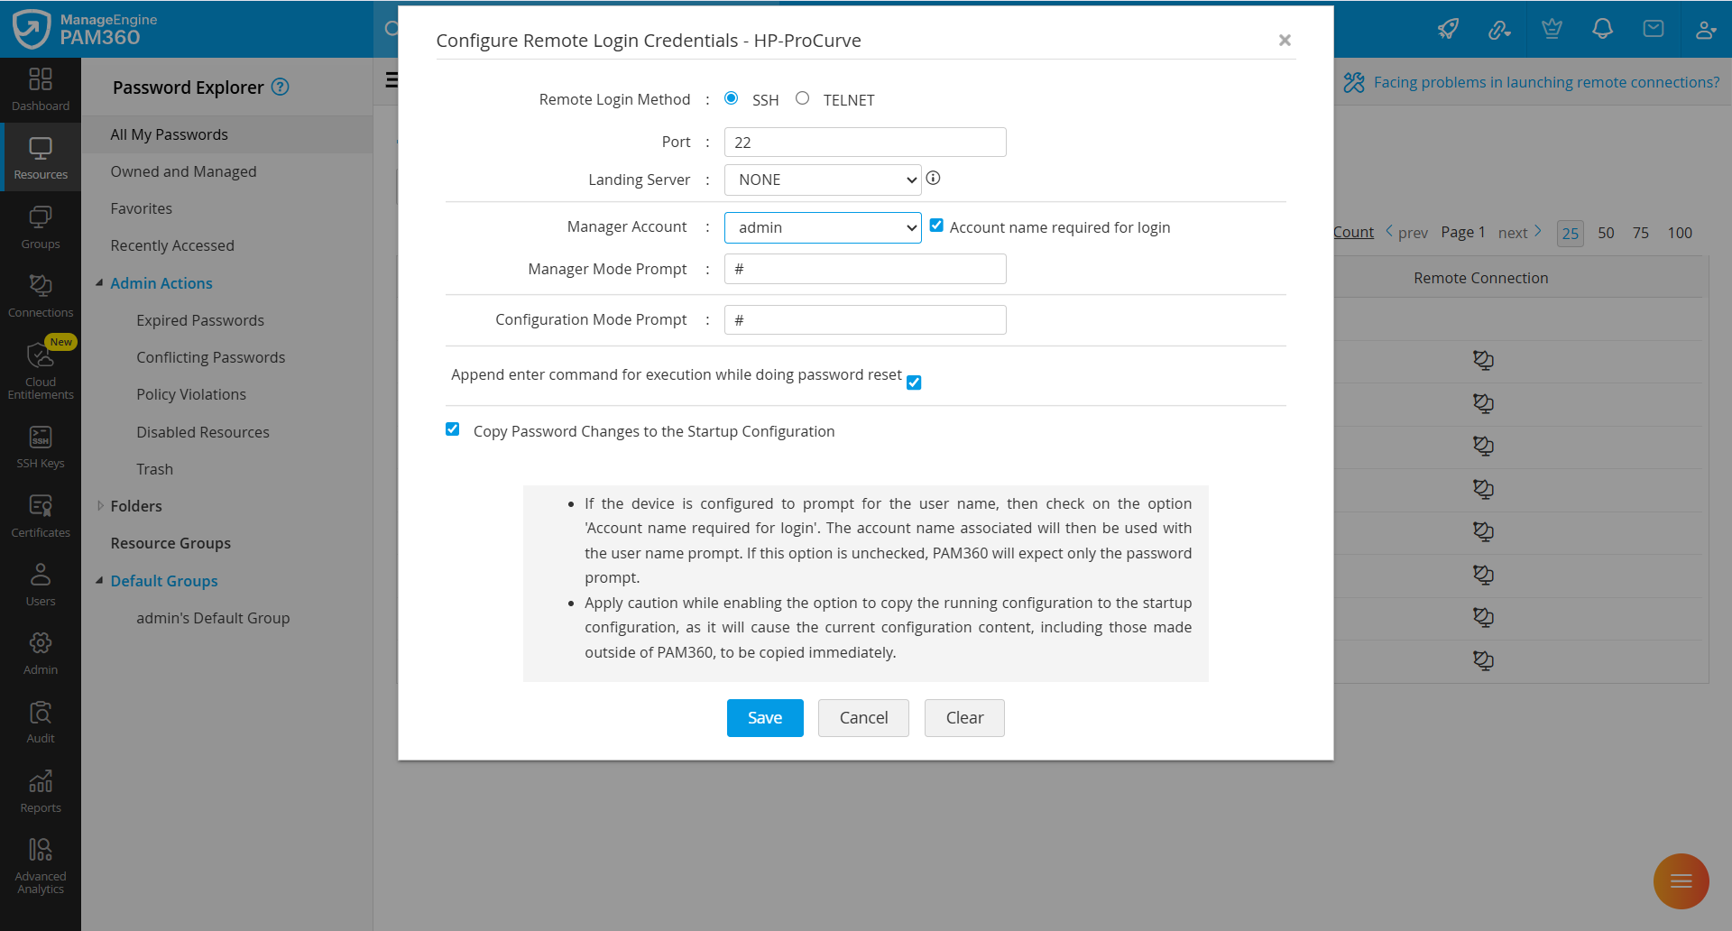
Task: Click the notifications bell icon
Action: (x=1602, y=29)
